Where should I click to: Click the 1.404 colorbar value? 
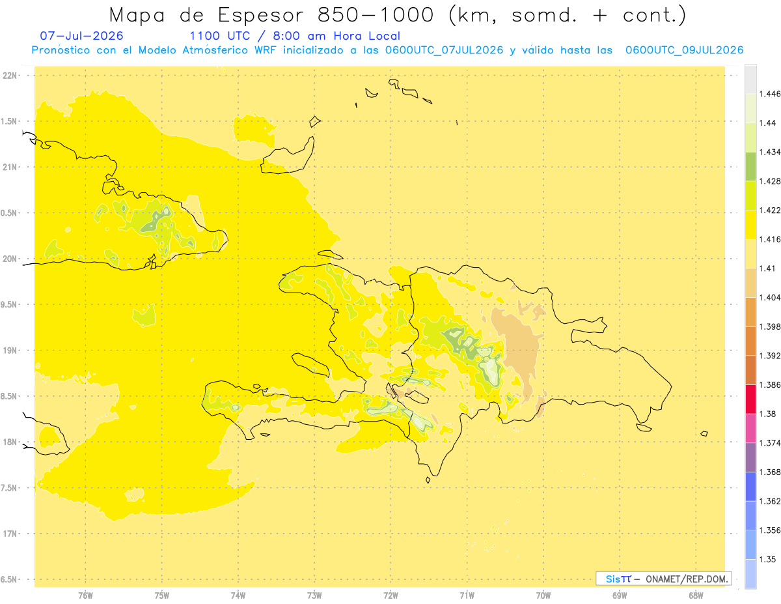click(770, 298)
